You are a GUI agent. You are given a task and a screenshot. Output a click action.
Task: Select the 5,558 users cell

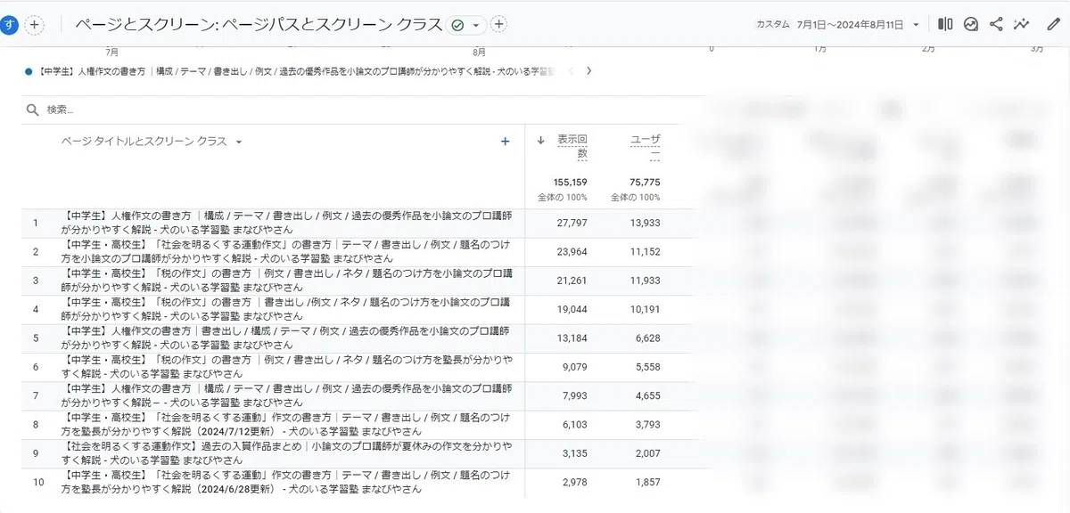pos(647,366)
